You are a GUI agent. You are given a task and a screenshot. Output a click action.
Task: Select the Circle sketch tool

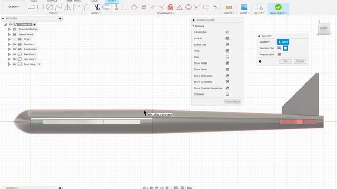[49, 7]
